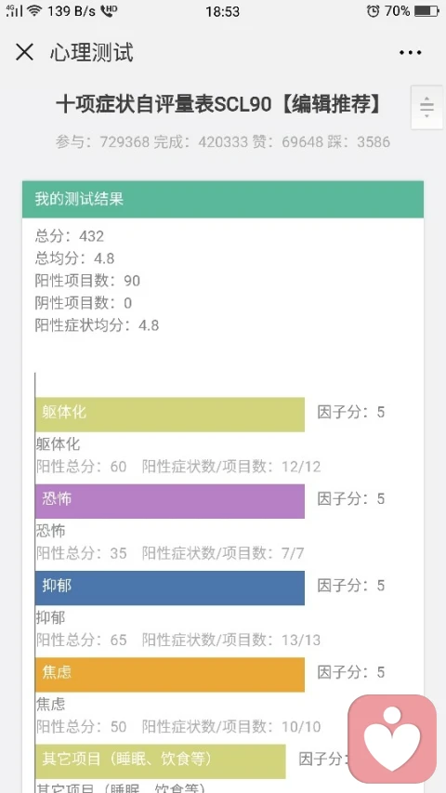The height and width of the screenshot is (793, 446).
Task: Select the 其它项目（睡眠、饮食等）bar
Action: click(x=161, y=761)
